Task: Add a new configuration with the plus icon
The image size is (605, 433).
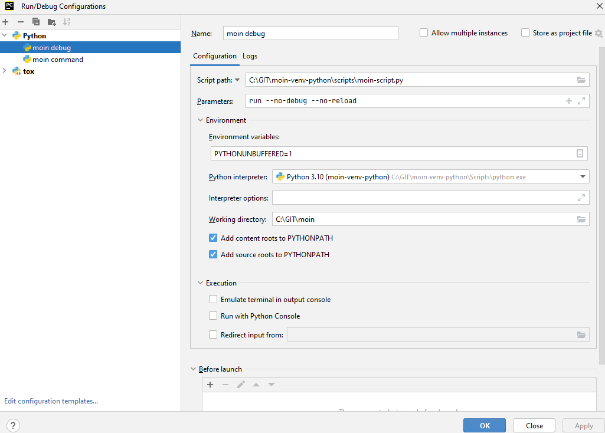Action: pos(5,22)
